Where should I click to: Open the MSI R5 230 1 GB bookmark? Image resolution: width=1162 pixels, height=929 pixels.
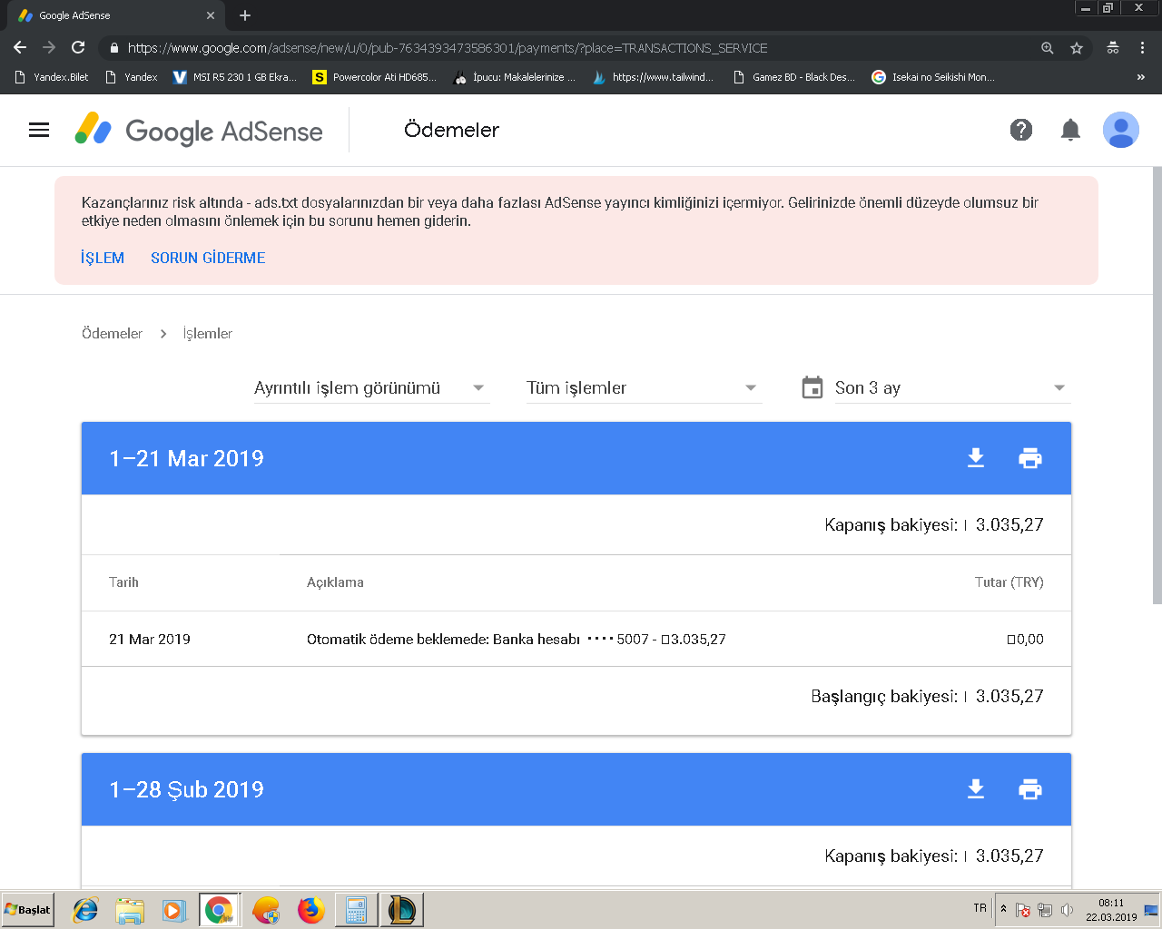coord(235,77)
